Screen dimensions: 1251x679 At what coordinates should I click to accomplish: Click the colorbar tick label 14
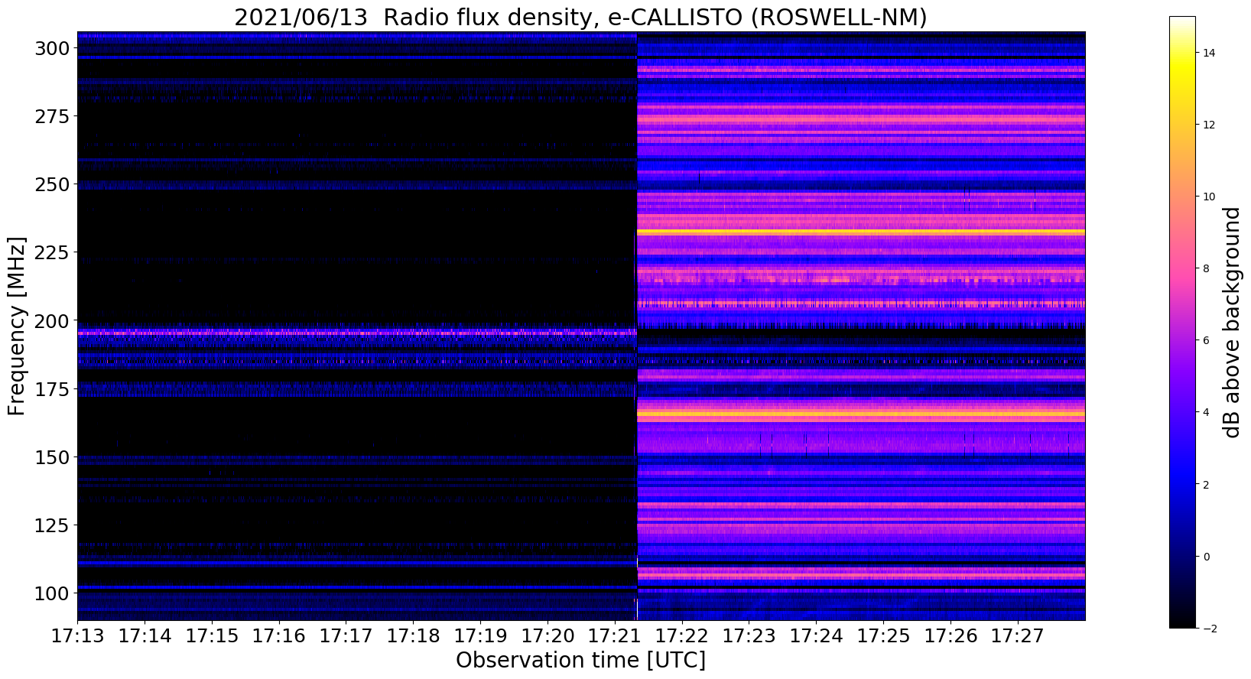click(x=1210, y=53)
